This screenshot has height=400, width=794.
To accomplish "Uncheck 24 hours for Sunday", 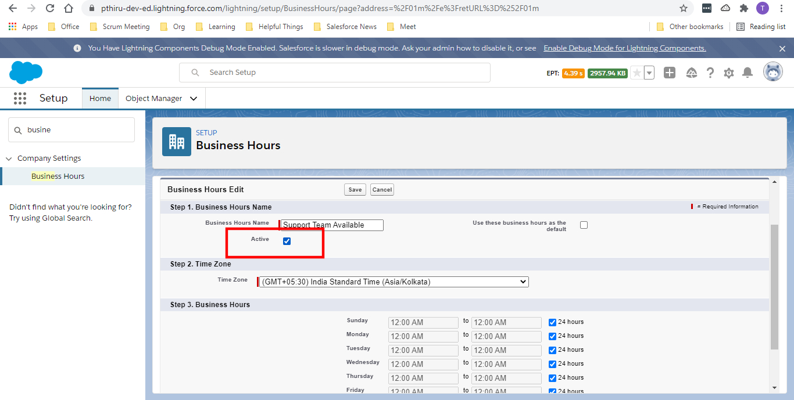I will 551,322.
